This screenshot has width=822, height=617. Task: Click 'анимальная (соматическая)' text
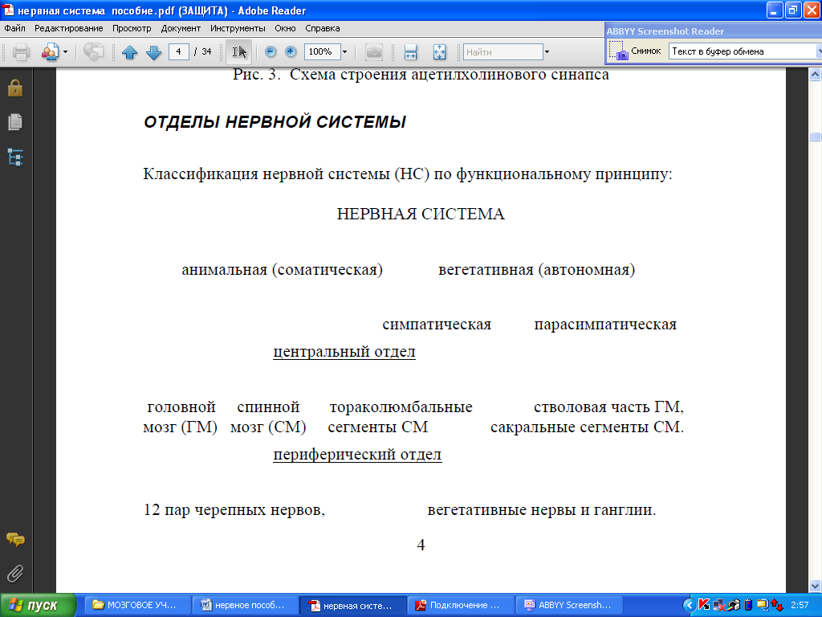(x=282, y=270)
